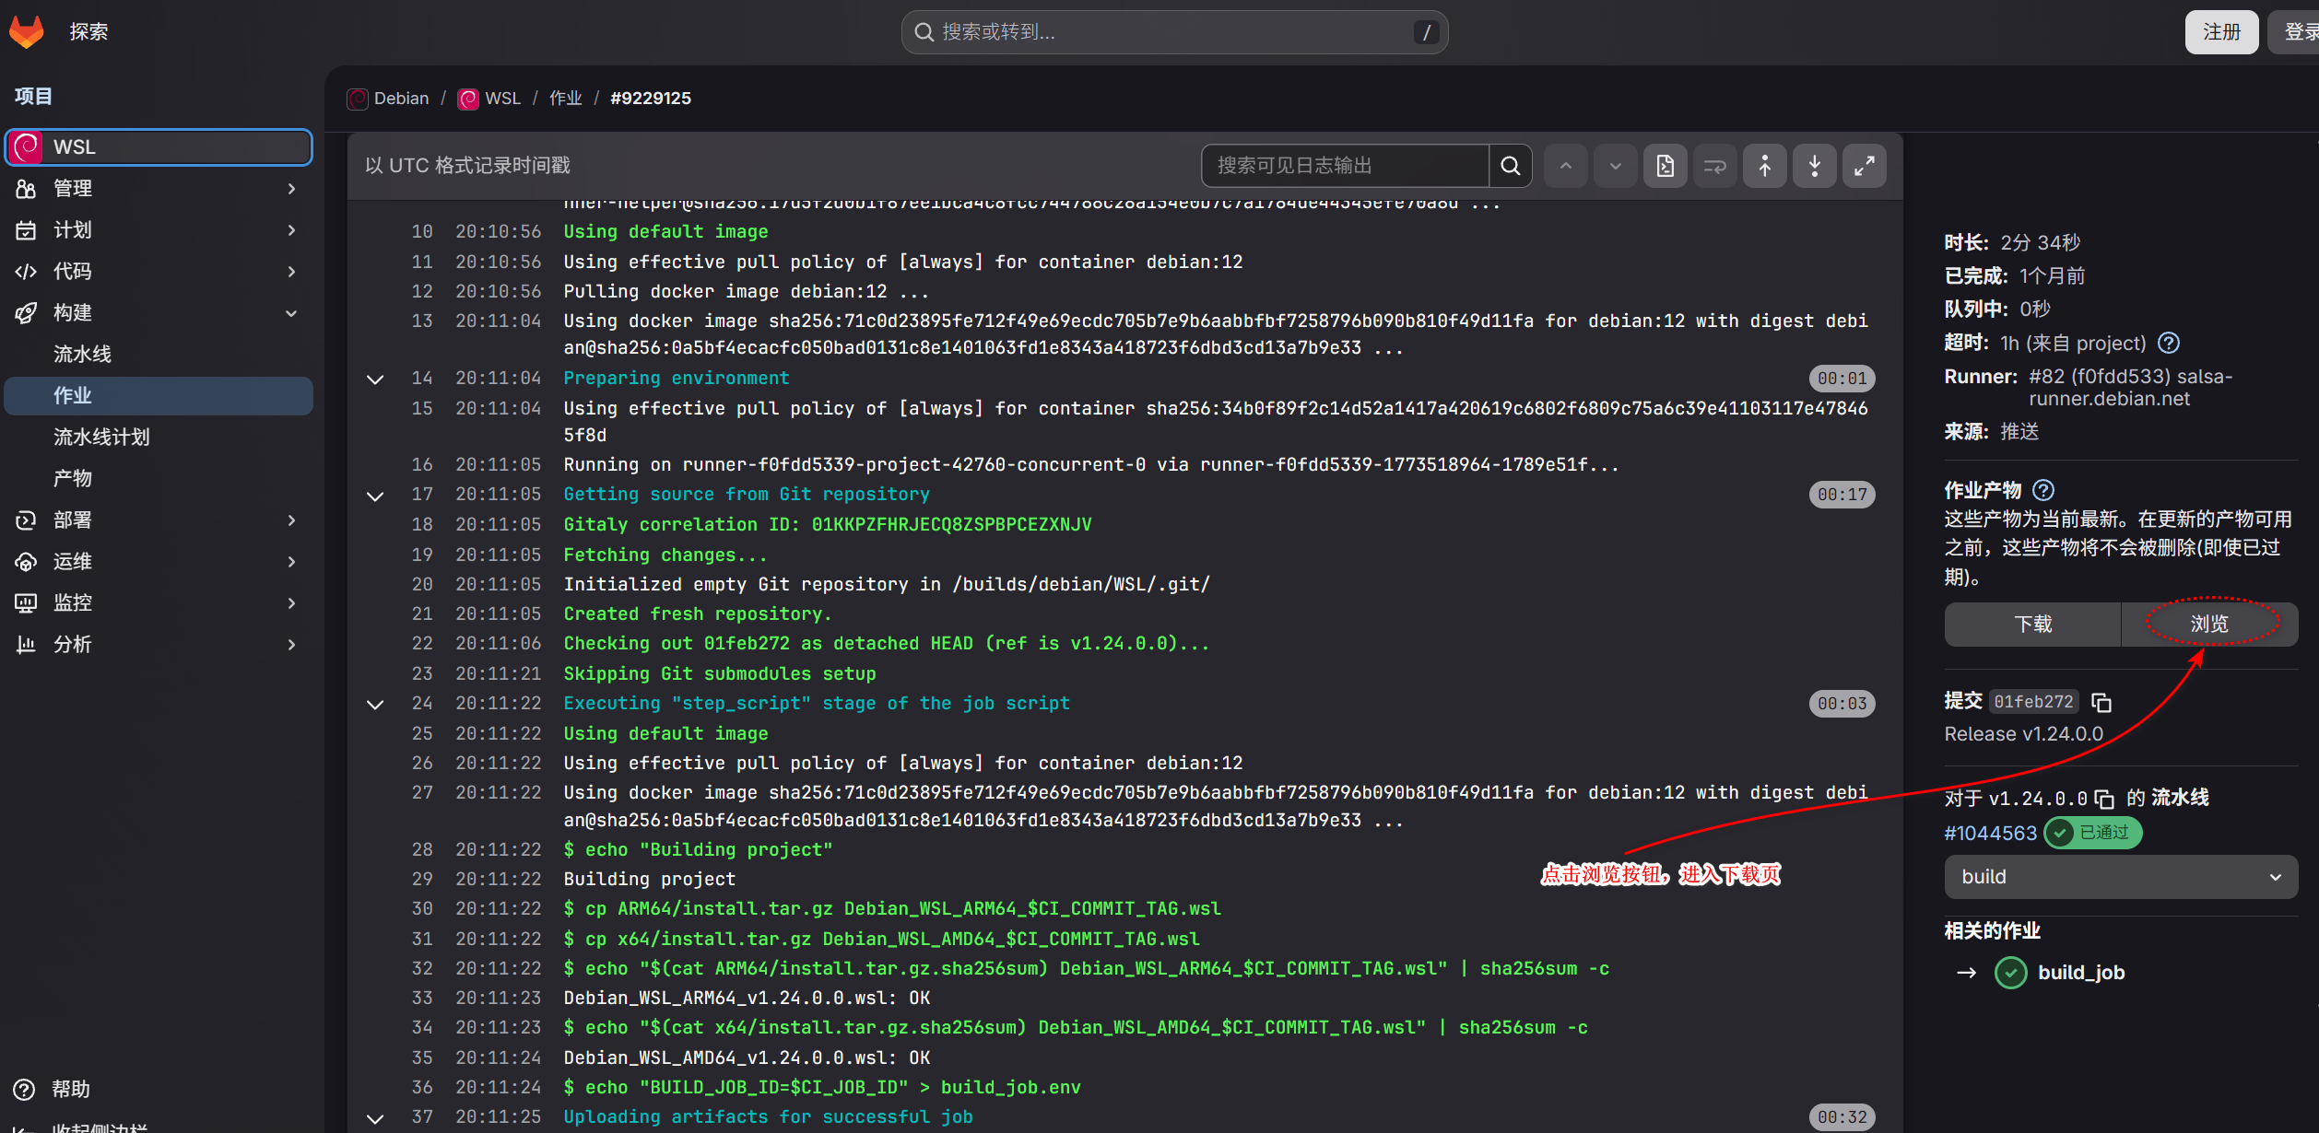The height and width of the screenshot is (1133, 2319).
Task: Expand the 部署 sidebar menu
Action: pos(159,520)
